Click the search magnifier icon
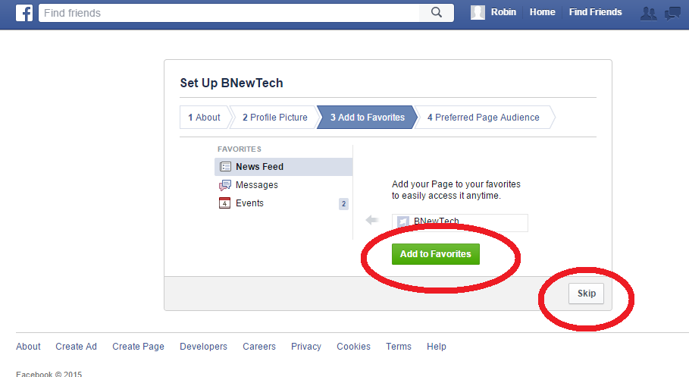The height and width of the screenshot is (377, 689). coord(437,12)
